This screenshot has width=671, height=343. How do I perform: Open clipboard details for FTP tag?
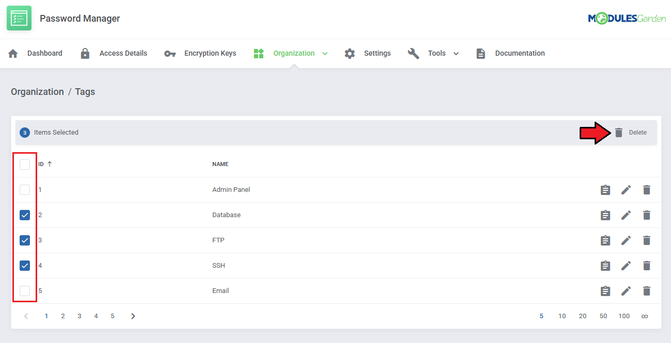pyautogui.click(x=605, y=240)
